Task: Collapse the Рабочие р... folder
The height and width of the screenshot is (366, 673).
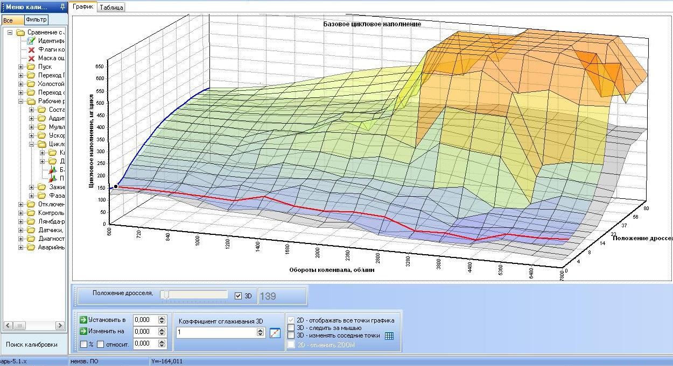Action: tap(21, 101)
